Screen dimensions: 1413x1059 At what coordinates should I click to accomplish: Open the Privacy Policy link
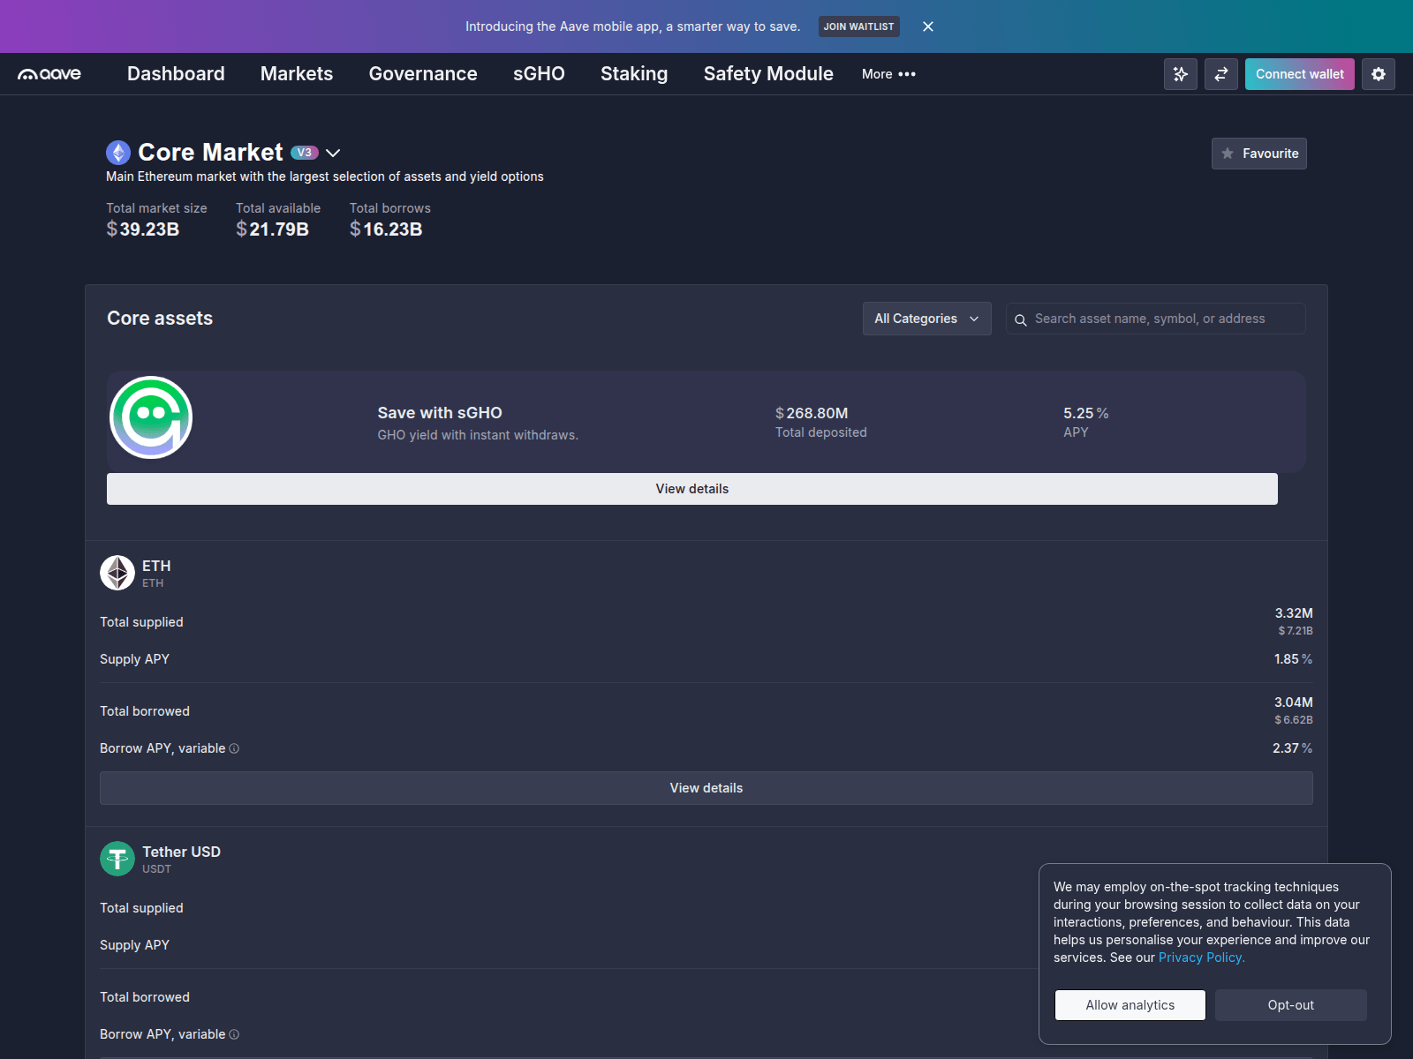click(x=1202, y=958)
